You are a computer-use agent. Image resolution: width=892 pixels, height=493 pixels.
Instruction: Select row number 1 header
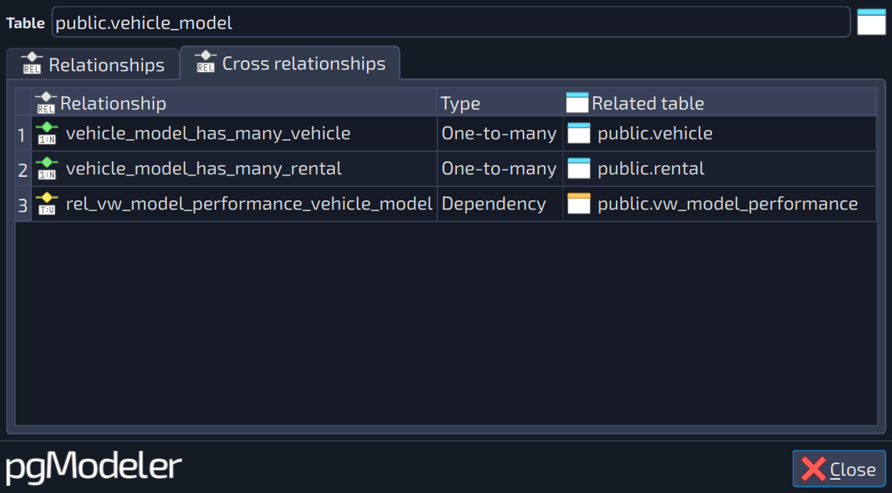(x=23, y=134)
